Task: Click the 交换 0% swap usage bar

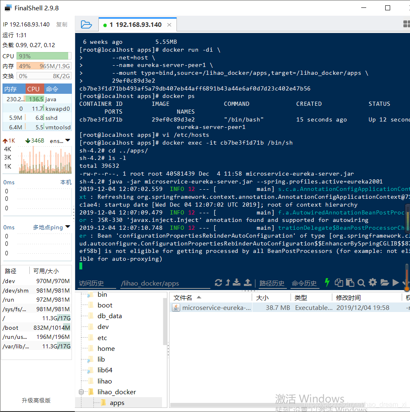Action: click(x=44, y=76)
